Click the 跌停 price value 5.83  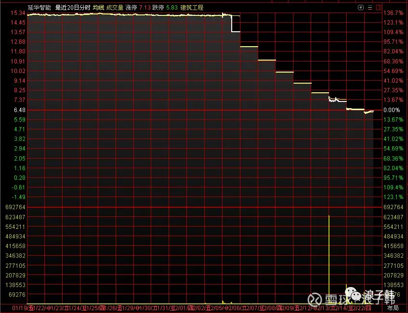coord(172,8)
